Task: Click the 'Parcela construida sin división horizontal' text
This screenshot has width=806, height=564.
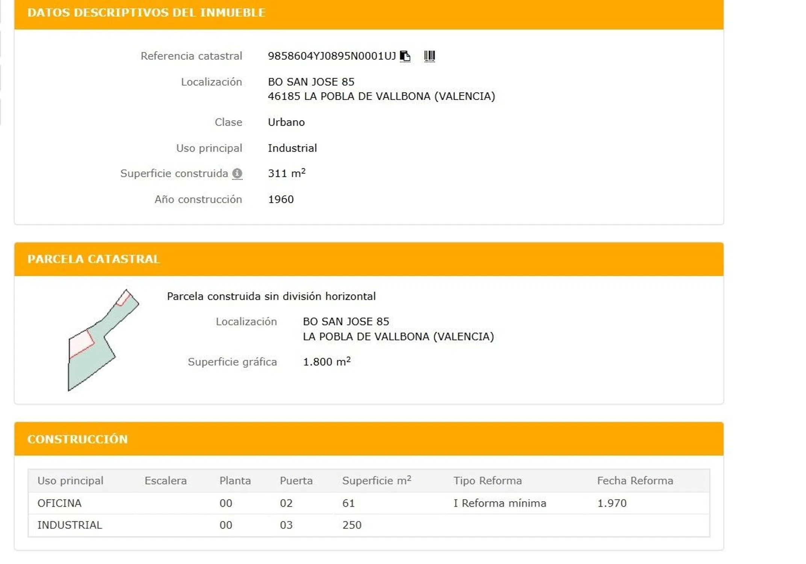Action: click(271, 296)
